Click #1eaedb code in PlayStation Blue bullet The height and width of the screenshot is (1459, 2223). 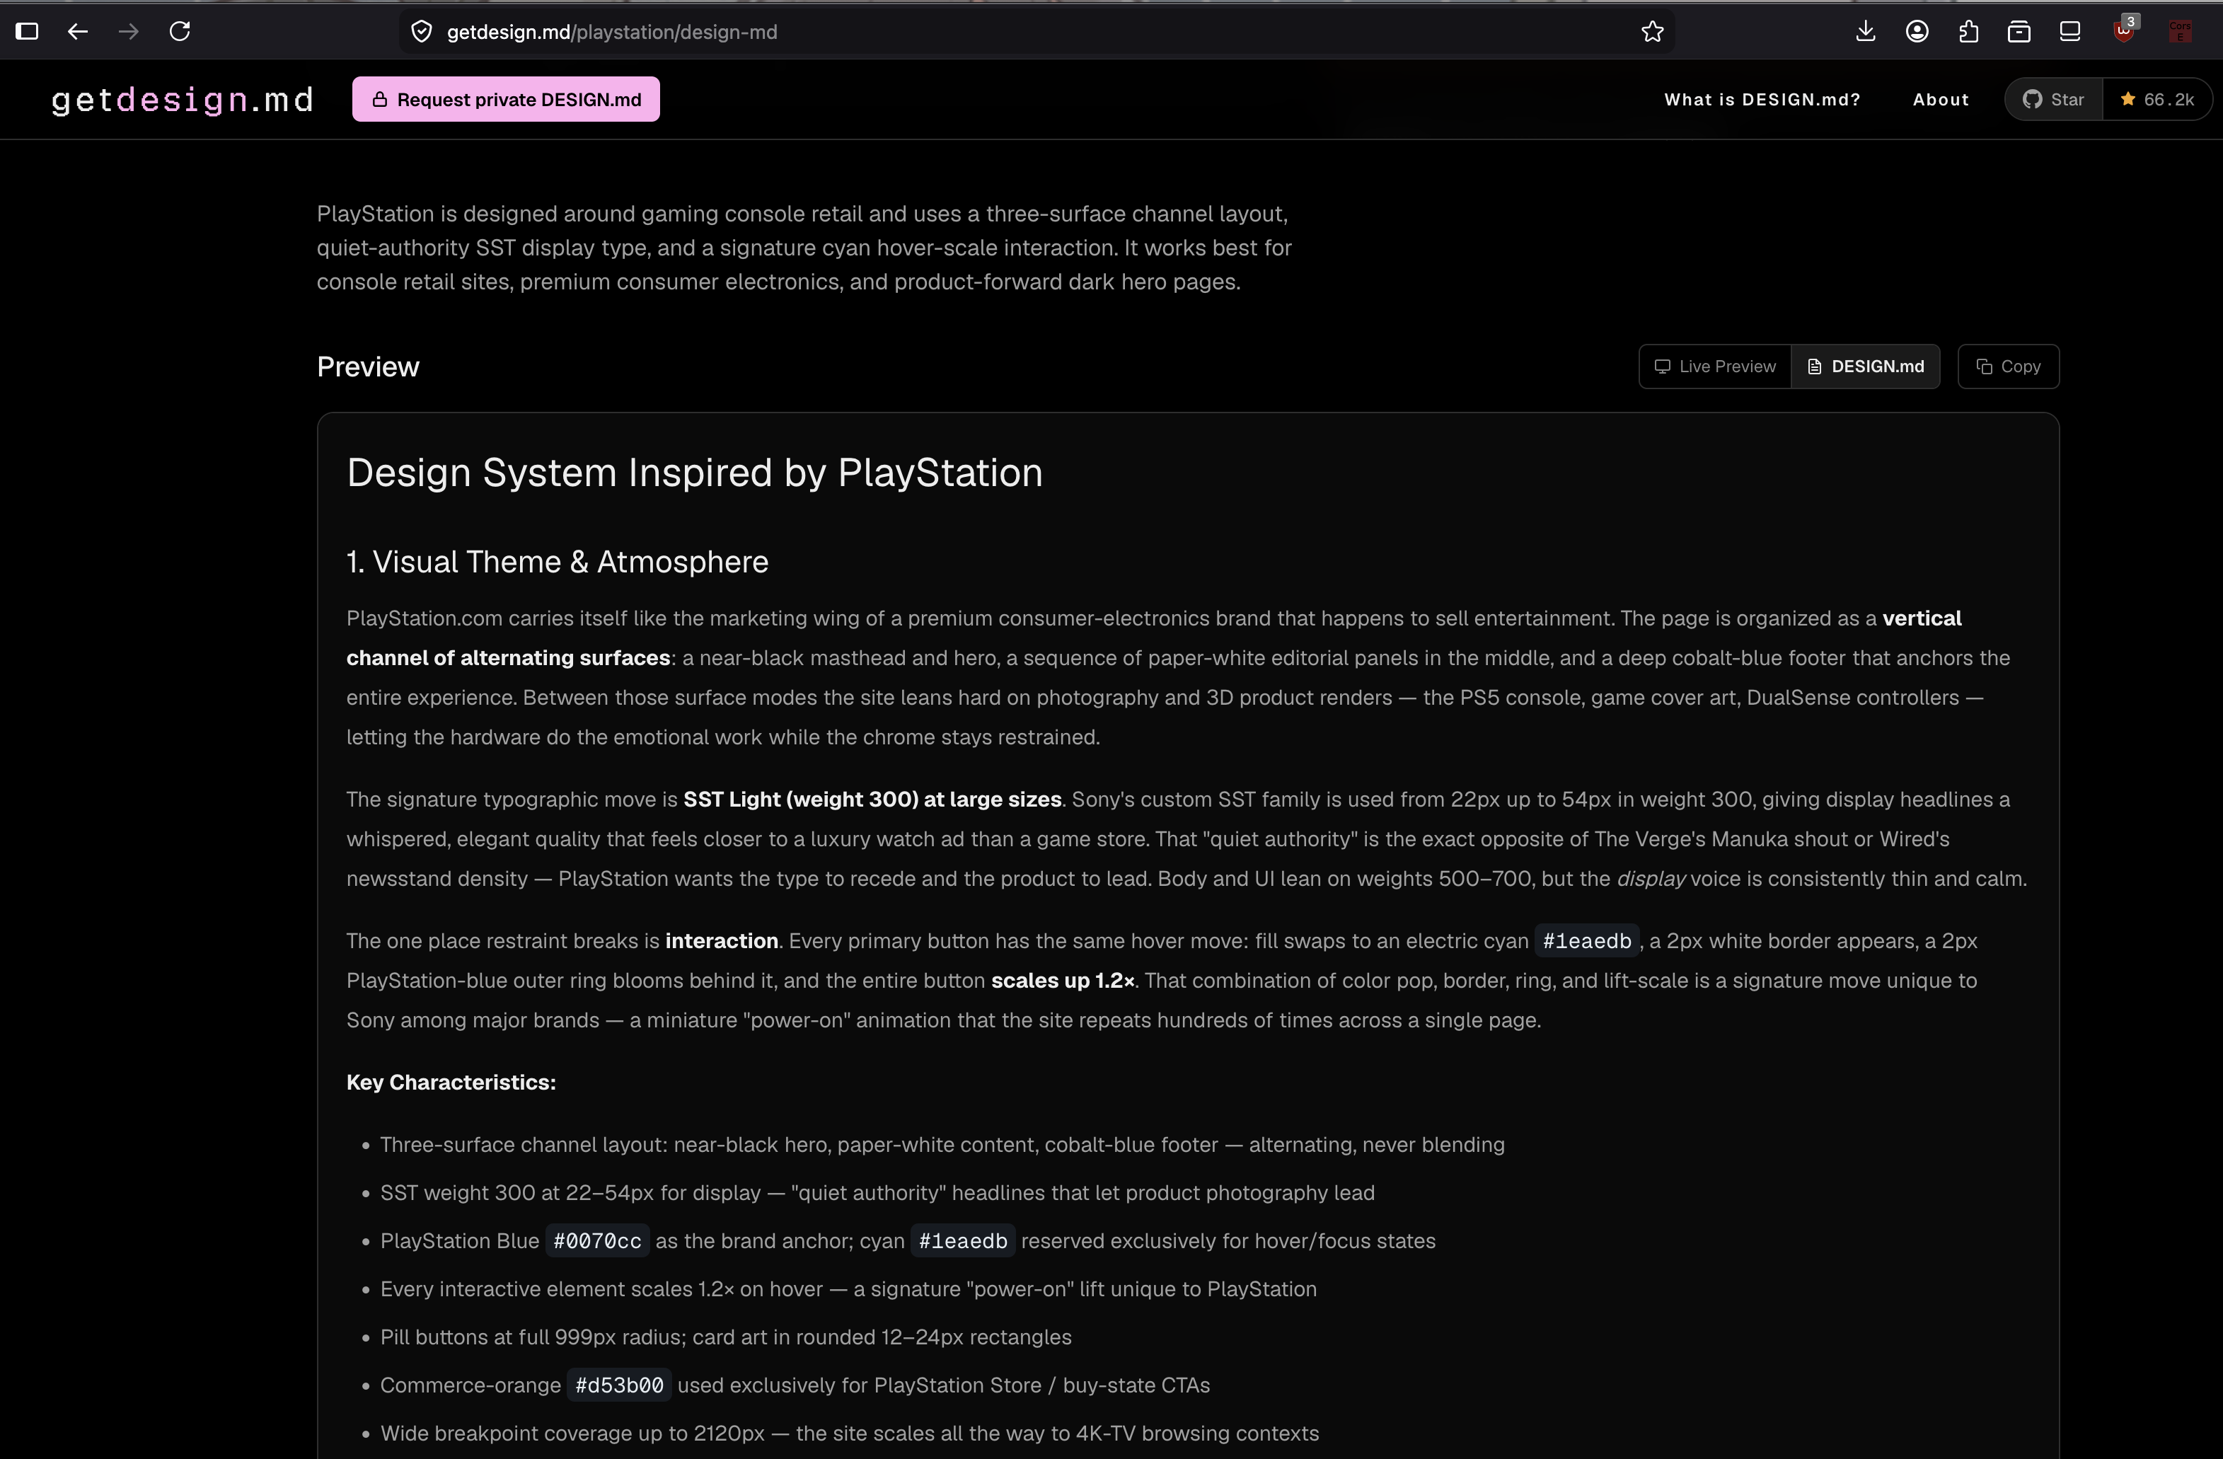click(x=963, y=1241)
